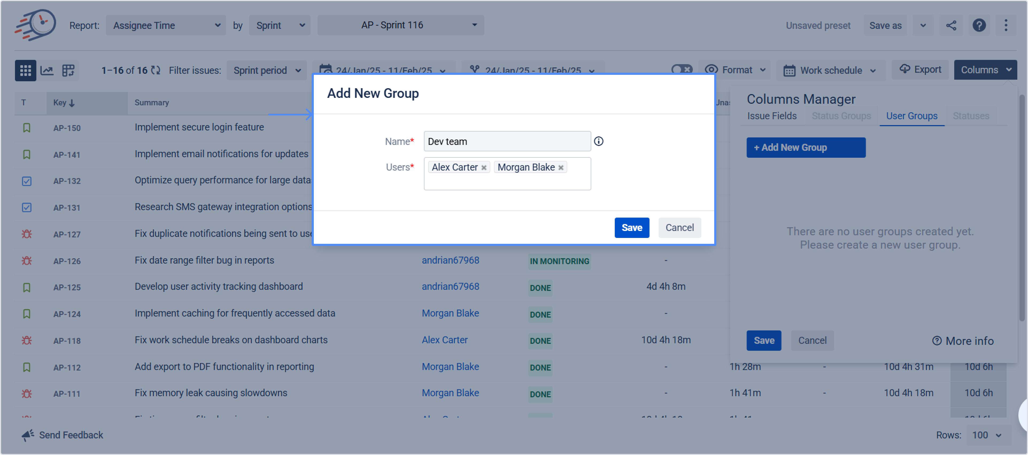Open the help question mark icon
The width and height of the screenshot is (1028, 455).
point(979,26)
